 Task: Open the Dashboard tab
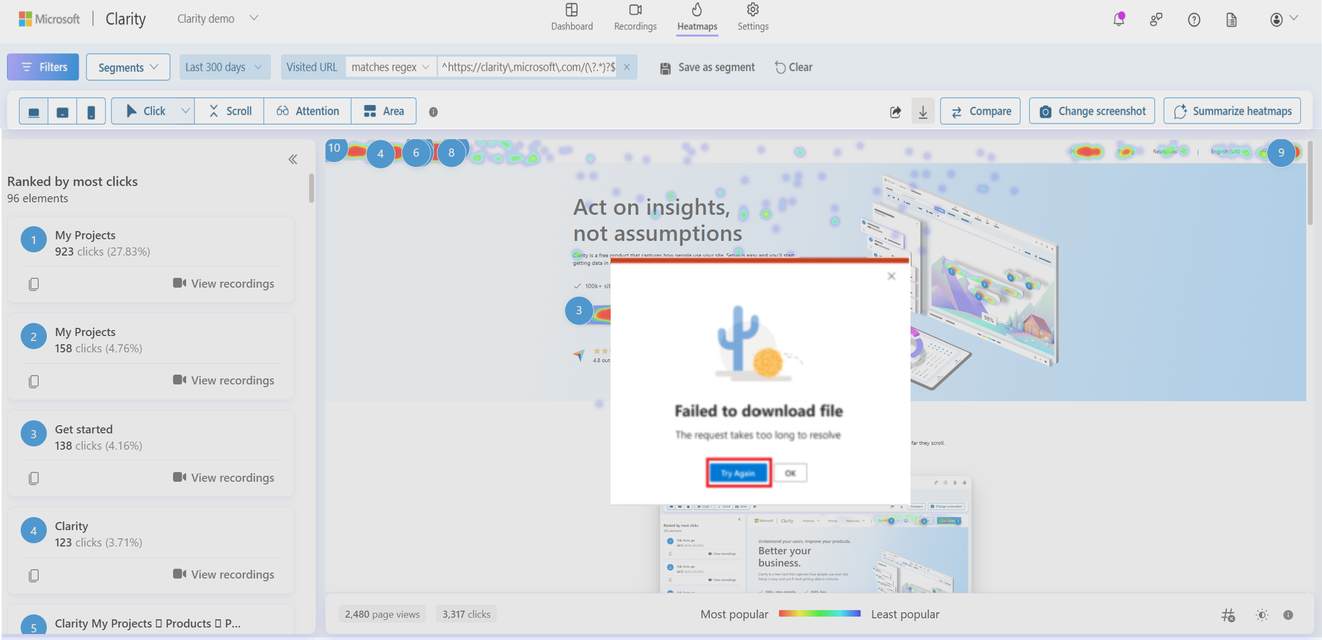click(571, 18)
